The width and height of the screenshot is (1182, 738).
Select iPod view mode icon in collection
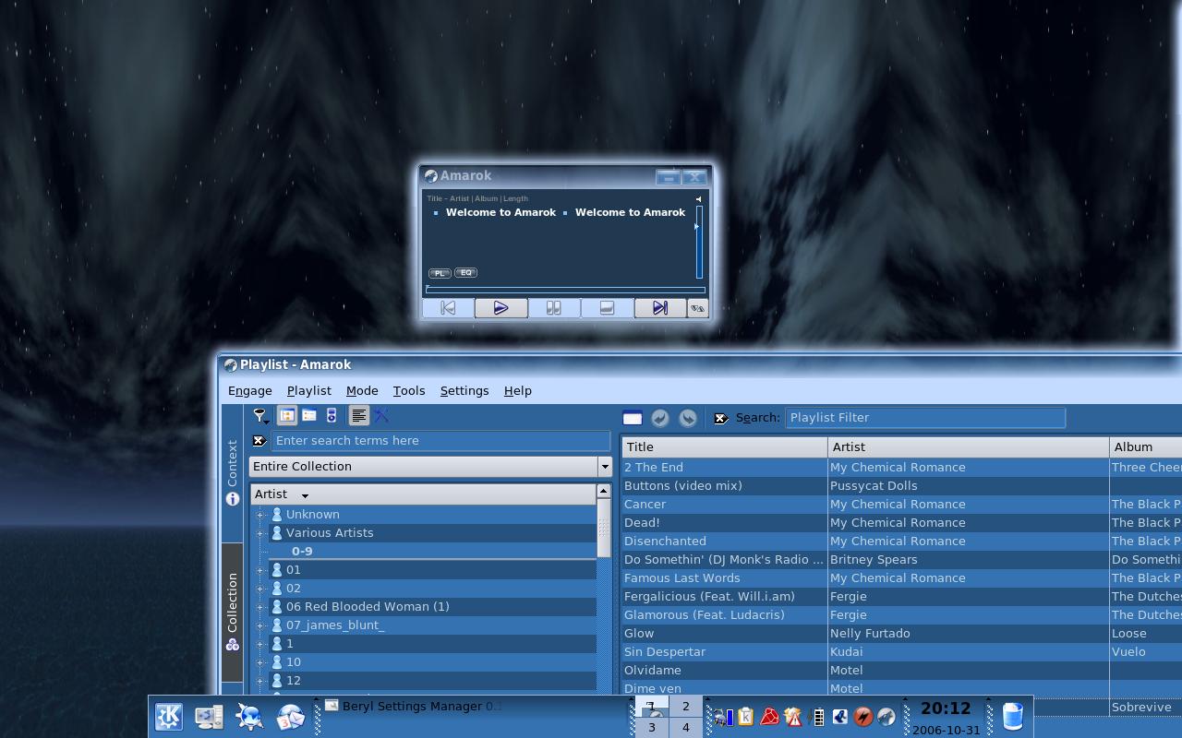tap(332, 416)
